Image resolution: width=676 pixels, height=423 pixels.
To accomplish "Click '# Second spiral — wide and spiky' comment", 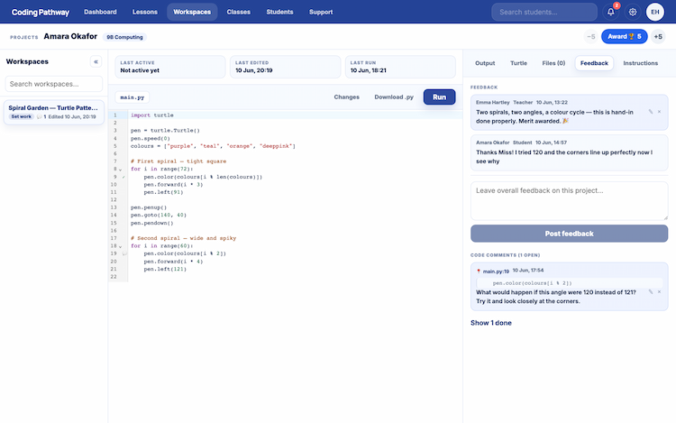I will (x=184, y=238).
